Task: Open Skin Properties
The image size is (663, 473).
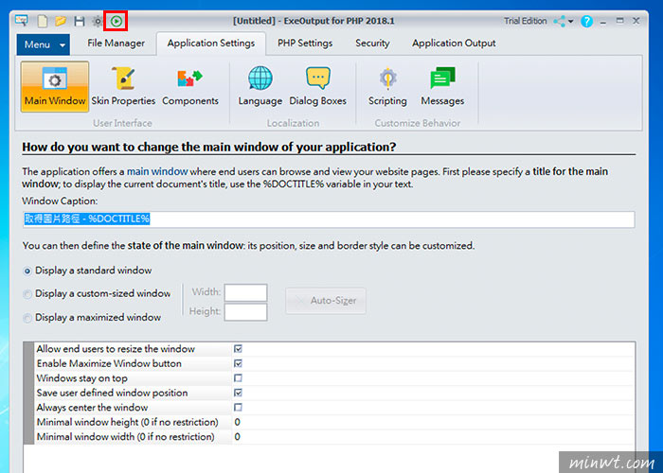Action: click(x=123, y=86)
